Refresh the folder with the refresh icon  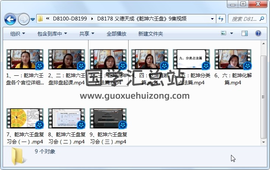pyautogui.click(x=221, y=19)
